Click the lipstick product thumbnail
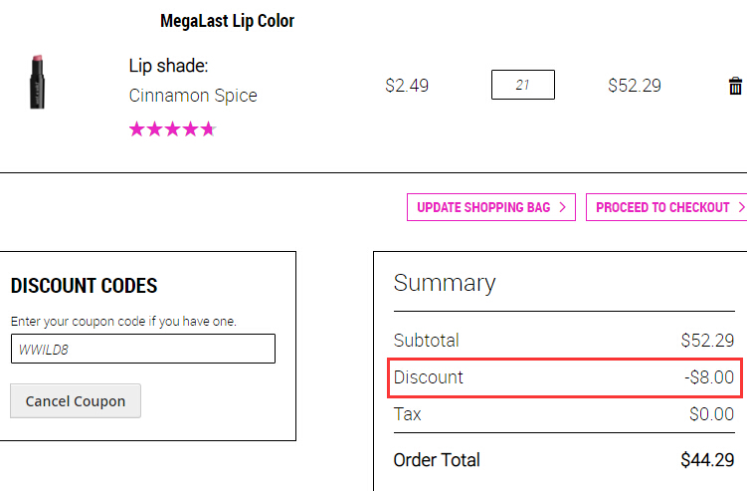 pos(37,82)
